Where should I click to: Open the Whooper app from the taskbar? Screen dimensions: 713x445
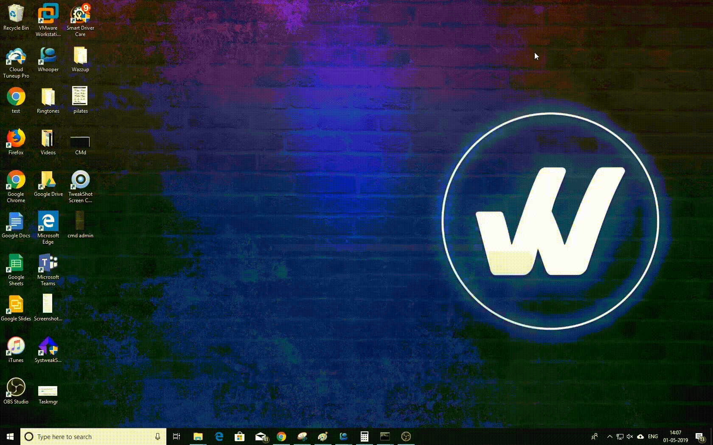344,437
